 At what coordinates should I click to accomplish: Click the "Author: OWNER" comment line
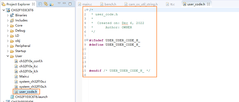(x=118, y=28)
